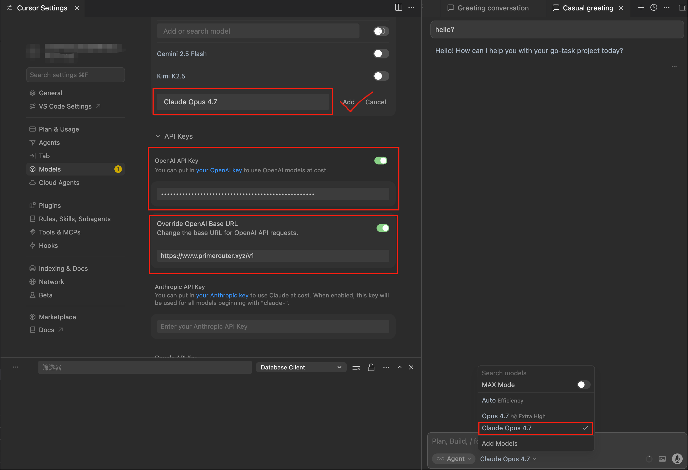Turn off Override OpenAI Base URL
This screenshot has height=470, width=688.
click(x=383, y=228)
